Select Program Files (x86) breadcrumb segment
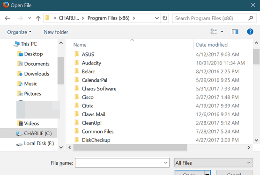This screenshot has height=175, width=260. [x=108, y=18]
